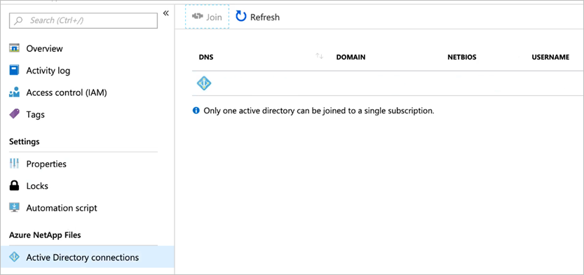Image resolution: width=584 pixels, height=275 pixels.
Task: Open Activity log
Action: (48, 71)
